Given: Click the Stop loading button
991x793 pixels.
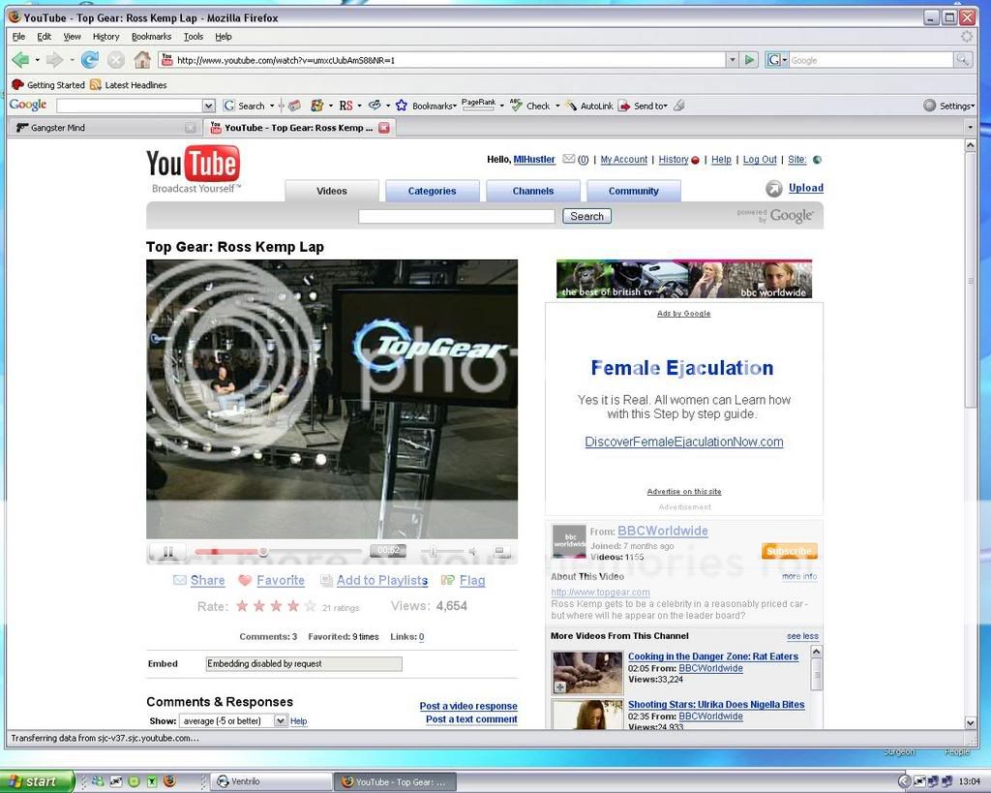Looking at the screenshot, I should point(116,60).
